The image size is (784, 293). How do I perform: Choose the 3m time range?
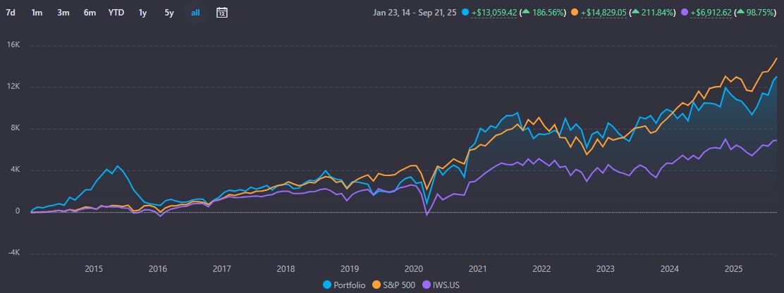(63, 13)
